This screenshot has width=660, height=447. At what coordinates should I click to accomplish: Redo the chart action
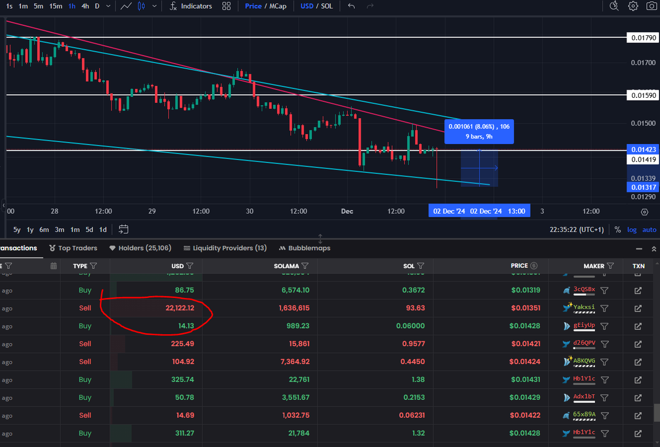pos(370,6)
